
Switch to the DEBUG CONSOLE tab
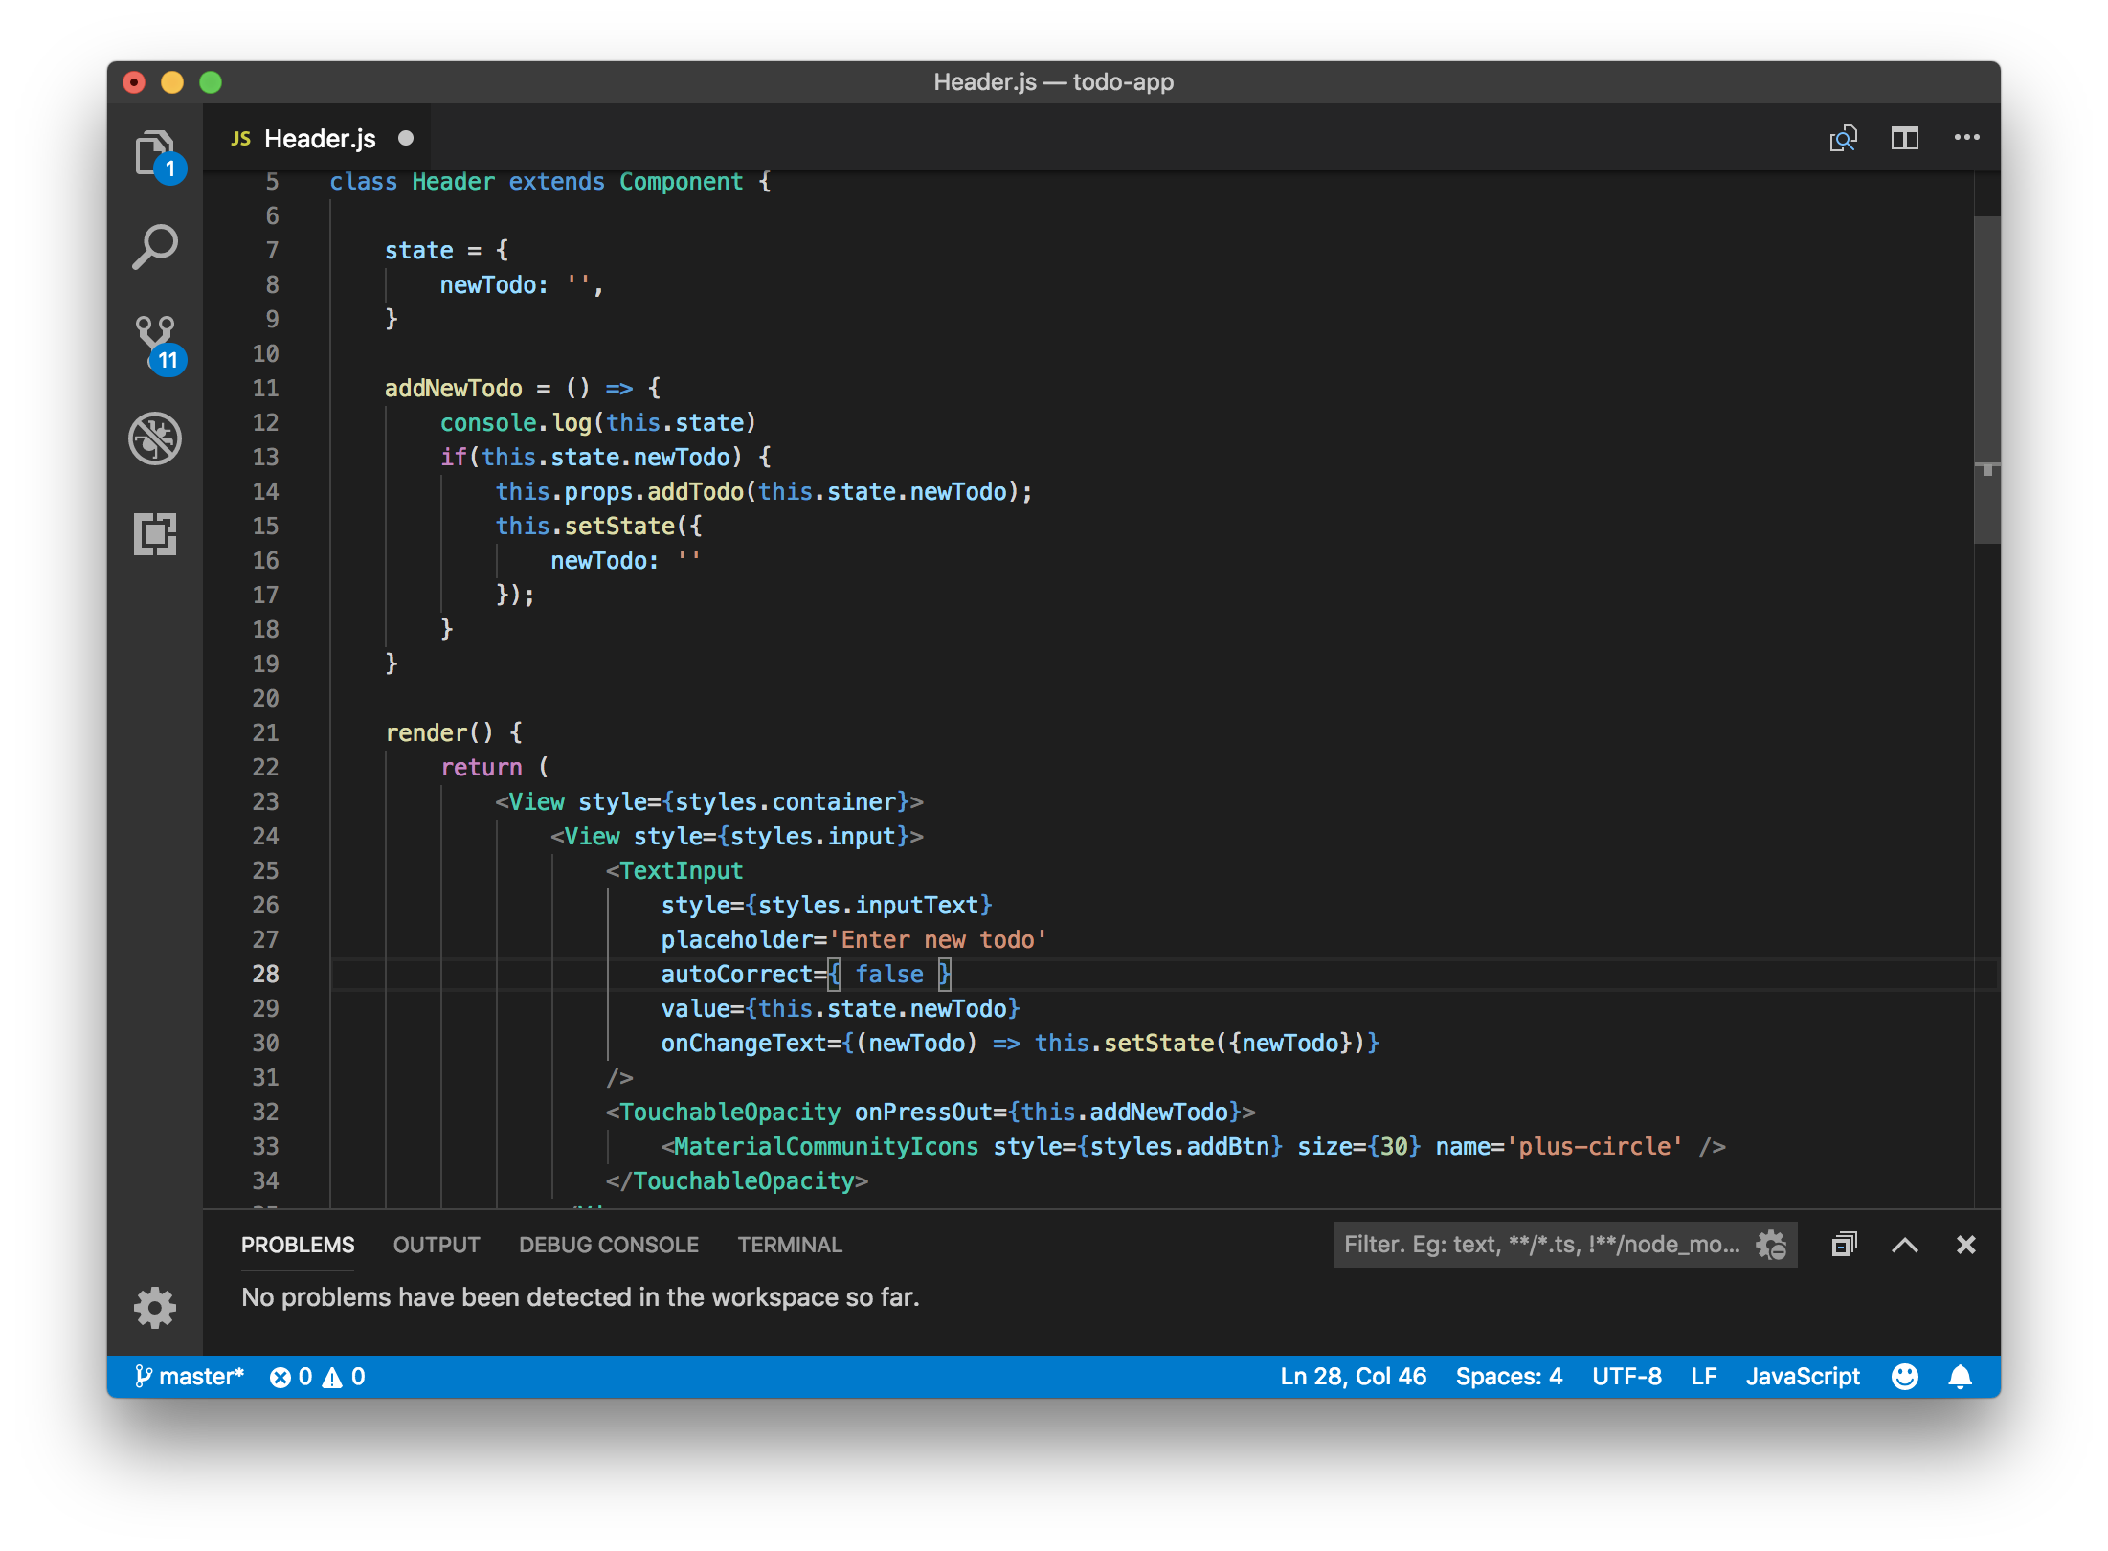(x=608, y=1245)
